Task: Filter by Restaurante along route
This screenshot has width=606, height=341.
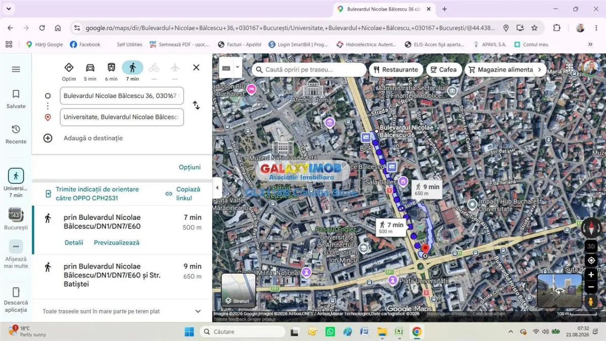Action: coord(396,69)
